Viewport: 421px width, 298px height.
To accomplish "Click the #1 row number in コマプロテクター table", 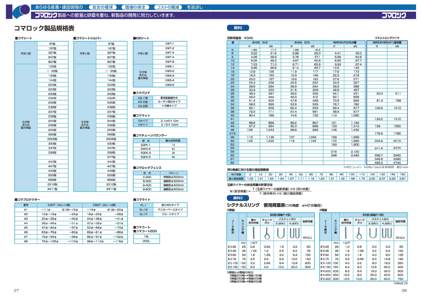I will click(x=26, y=210).
